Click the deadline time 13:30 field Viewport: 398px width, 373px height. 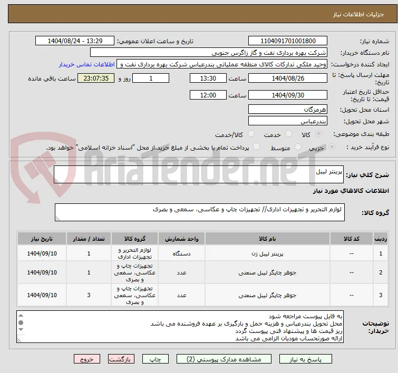[208, 78]
